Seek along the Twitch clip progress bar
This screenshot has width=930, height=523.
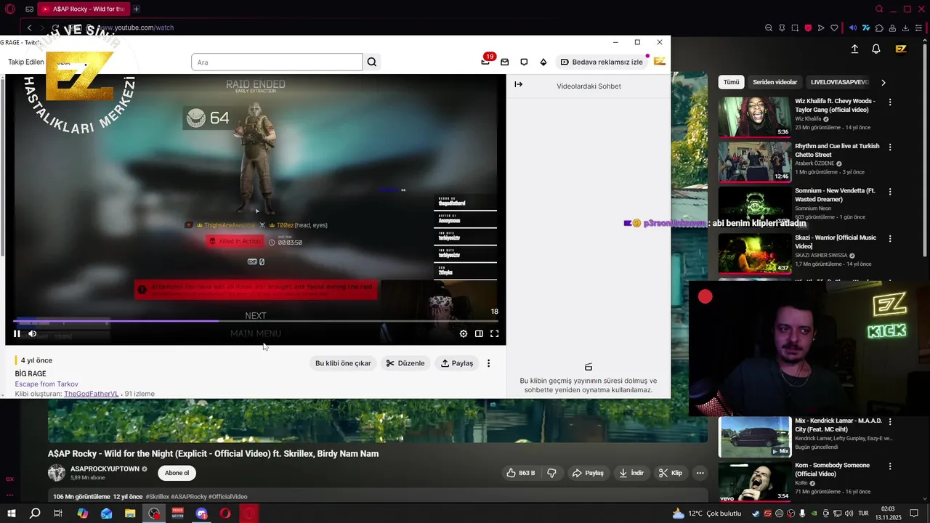pos(256,321)
